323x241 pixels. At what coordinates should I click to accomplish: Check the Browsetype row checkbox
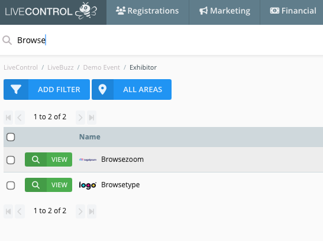(11, 185)
